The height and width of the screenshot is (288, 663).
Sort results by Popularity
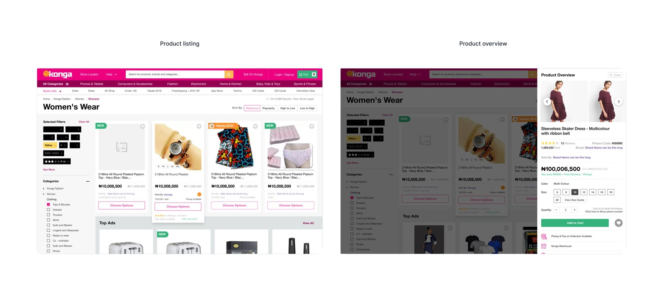(269, 108)
